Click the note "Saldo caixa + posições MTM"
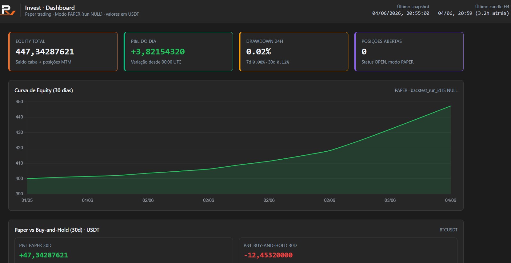 [43, 62]
